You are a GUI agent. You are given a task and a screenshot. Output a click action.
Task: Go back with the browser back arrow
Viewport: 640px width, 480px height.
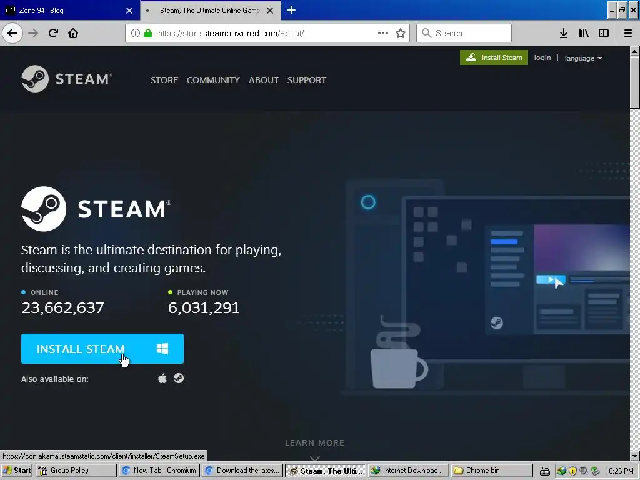click(x=12, y=33)
